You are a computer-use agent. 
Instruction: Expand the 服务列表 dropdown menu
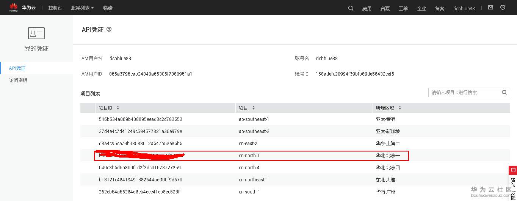[82, 8]
